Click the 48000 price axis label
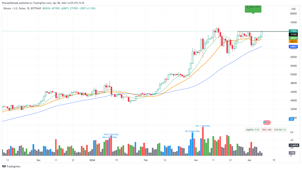 [x=293, y=83]
